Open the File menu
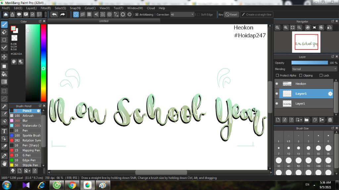Screen dimensions: 339x190 (6, 8)
